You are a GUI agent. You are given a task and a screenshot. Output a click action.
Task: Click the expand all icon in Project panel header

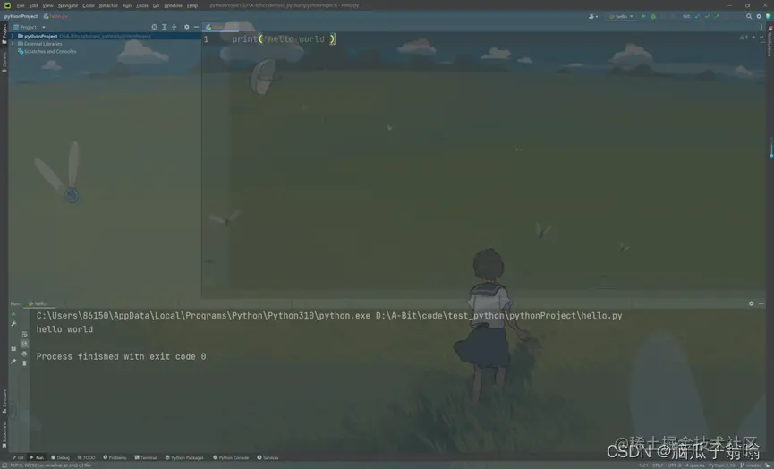point(165,27)
